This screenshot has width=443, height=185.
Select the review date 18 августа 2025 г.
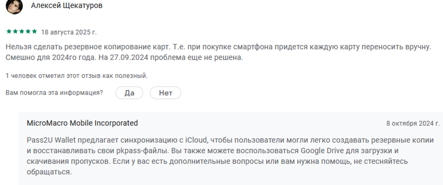point(69,32)
